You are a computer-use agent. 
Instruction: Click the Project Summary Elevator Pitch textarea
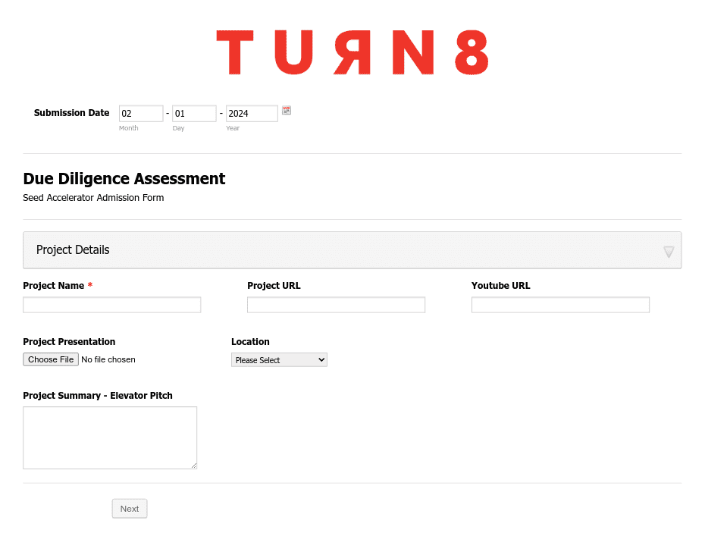click(110, 437)
